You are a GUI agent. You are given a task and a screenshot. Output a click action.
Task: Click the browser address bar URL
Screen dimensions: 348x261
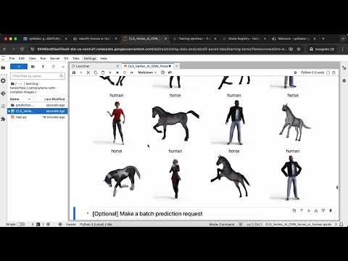(162, 49)
